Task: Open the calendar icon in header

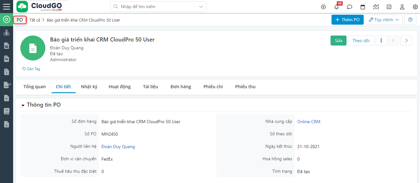Action: pos(363,7)
